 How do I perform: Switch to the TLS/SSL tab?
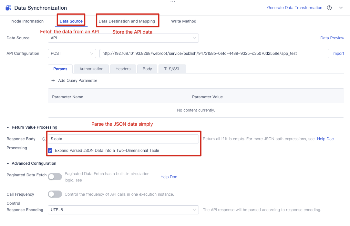(x=172, y=69)
